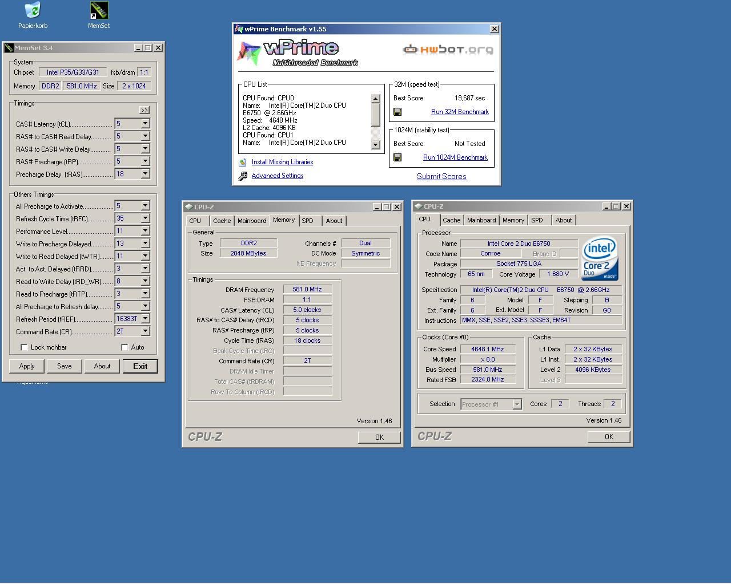This screenshot has height=584, width=731.
Task: Open the Read to Write Delay (tRD_WR) dropdown
Action: [145, 281]
